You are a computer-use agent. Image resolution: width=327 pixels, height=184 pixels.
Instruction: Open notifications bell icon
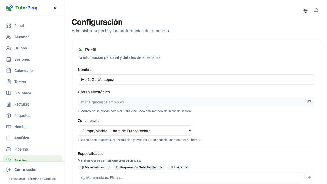pos(316,11)
